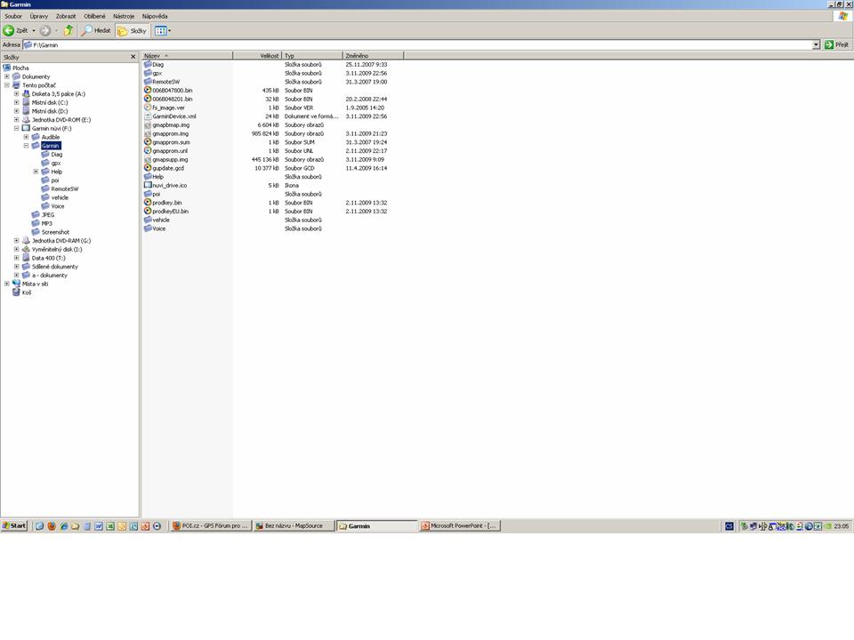The height and width of the screenshot is (640, 854).
Task: Close the Složky folder panel
Action: pos(133,57)
